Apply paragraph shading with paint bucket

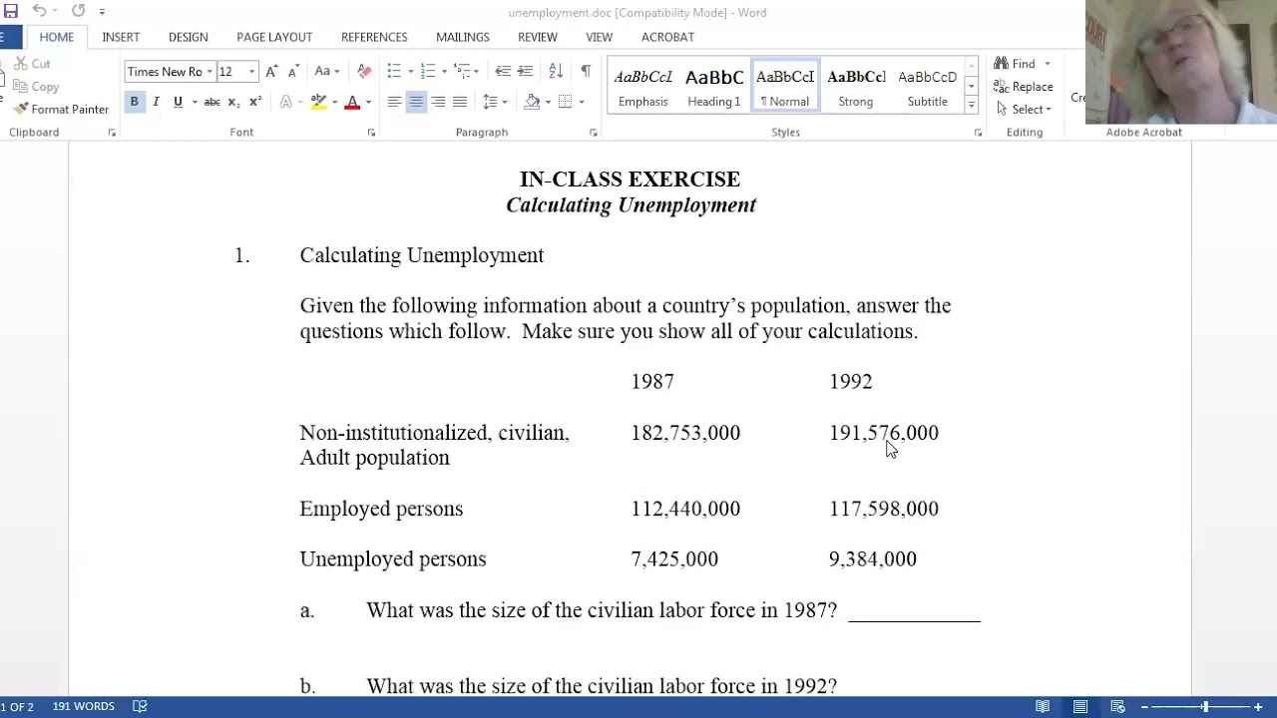pos(532,102)
